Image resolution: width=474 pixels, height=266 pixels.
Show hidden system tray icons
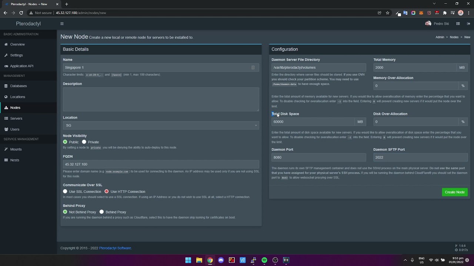[x=405, y=260]
